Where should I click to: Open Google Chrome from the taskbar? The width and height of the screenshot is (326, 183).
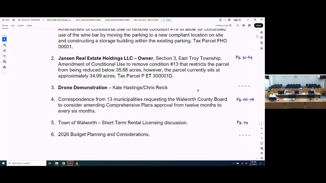click(63, 163)
